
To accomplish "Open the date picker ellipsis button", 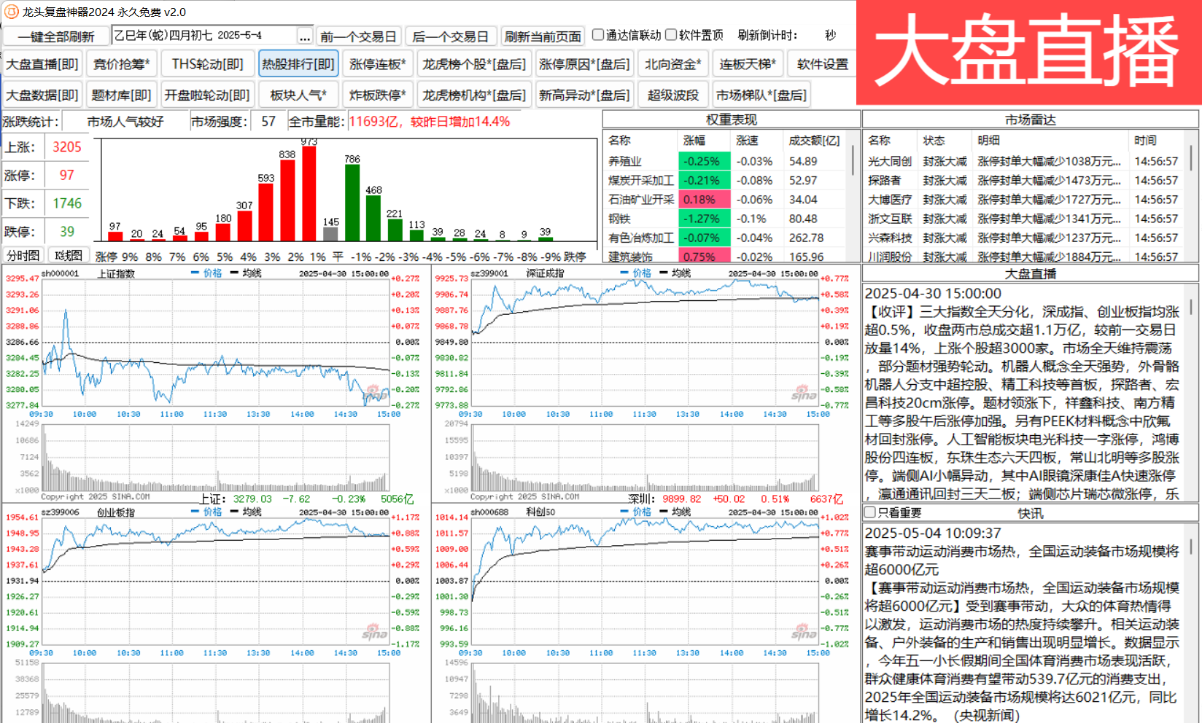I will tap(305, 36).
